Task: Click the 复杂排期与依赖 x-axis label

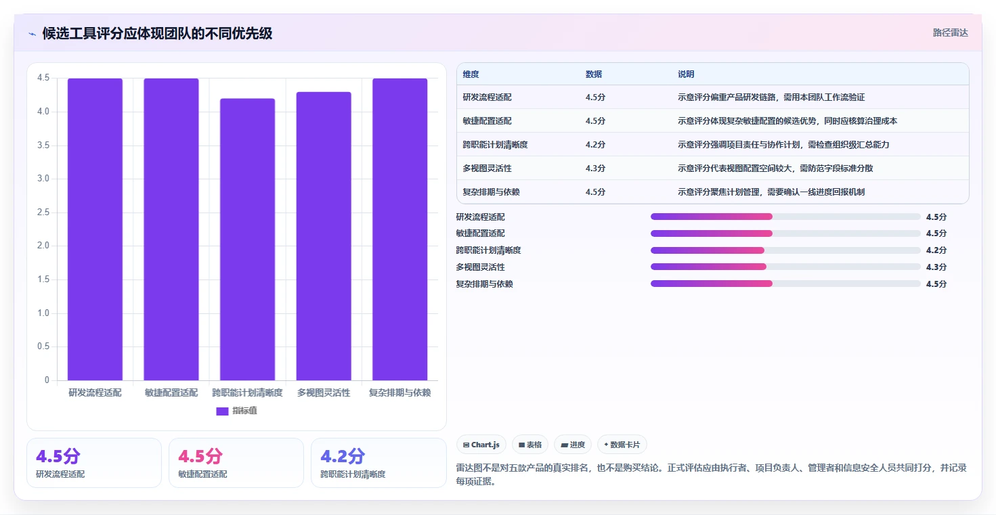Action: point(399,393)
